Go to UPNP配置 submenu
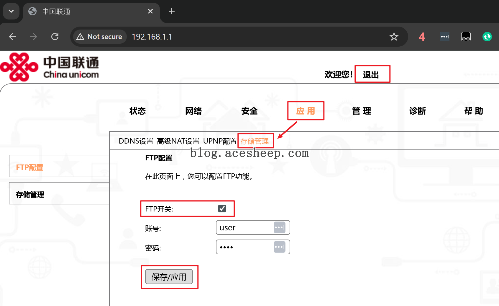This screenshot has height=306, width=499. pos(220,141)
